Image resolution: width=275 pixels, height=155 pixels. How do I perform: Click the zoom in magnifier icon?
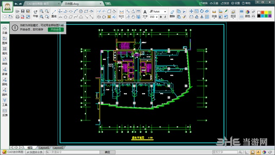coord(41,11)
